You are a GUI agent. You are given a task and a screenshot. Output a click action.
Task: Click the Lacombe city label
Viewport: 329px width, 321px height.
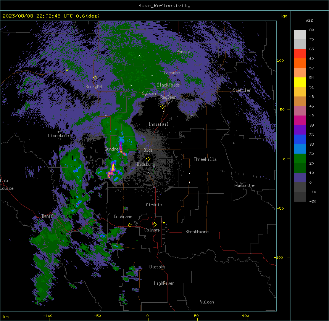tap(172, 73)
